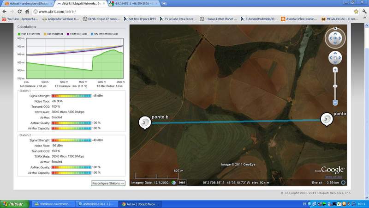Pan map up with the move control
This screenshot has width=369, height=208.
(335, 53)
